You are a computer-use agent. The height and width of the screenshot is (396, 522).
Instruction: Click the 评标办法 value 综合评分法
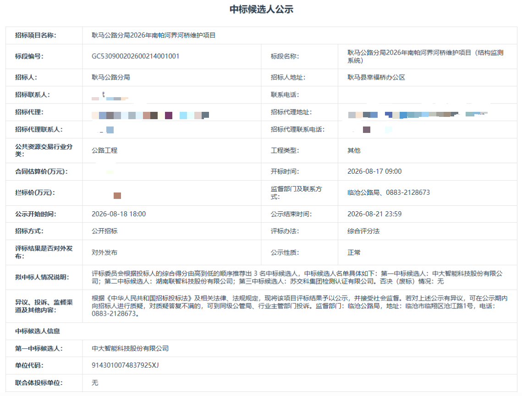tap(363, 231)
